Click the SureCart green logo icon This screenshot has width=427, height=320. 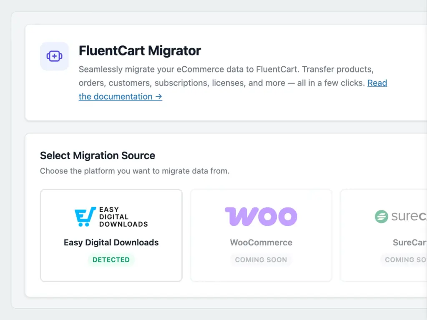point(381,217)
